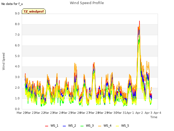Click the 9.0 y-axis tick label

click(x=17, y=13)
